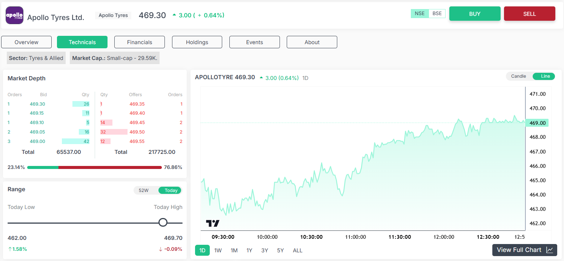This screenshot has width=564, height=261.
Task: Select 1M chart timeframe
Action: [234, 250]
